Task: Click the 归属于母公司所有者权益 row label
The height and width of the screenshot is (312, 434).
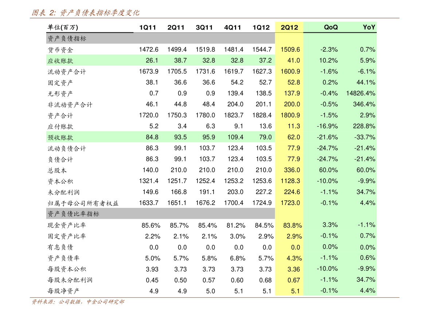Action: click(83, 203)
